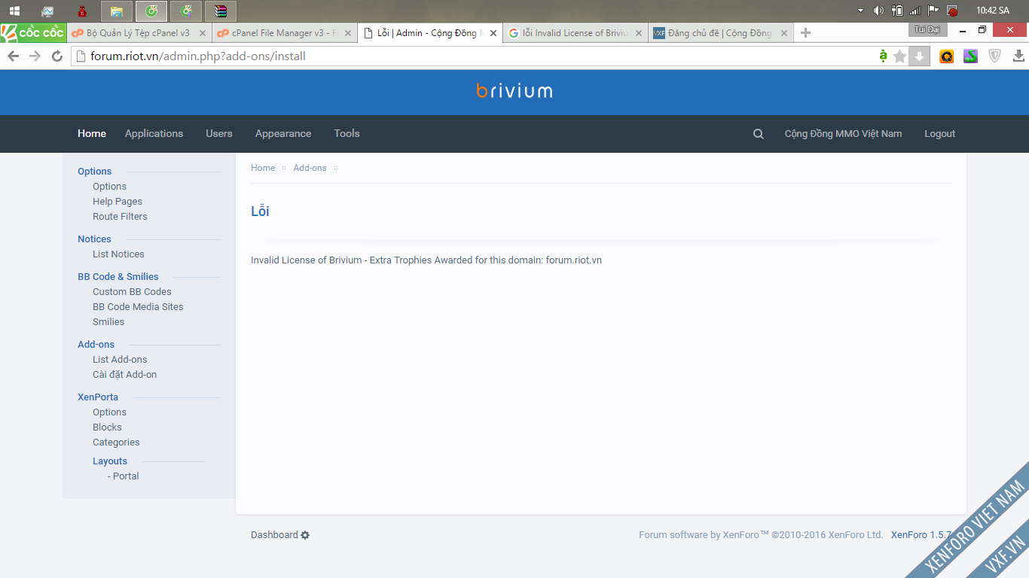Open Help Pages in sidebar

coord(118,202)
